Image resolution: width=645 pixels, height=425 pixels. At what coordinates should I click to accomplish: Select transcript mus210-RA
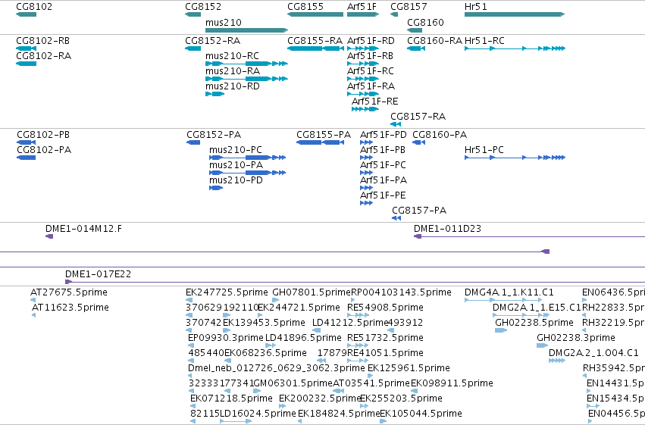click(247, 79)
